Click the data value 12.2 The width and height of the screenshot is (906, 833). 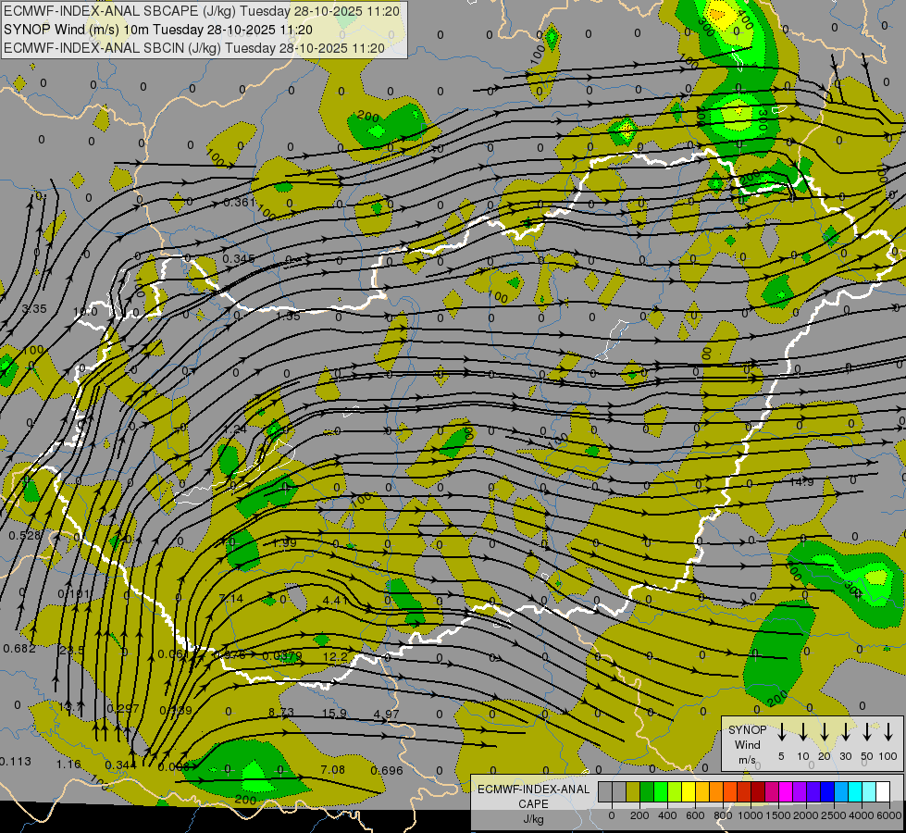[335, 657]
